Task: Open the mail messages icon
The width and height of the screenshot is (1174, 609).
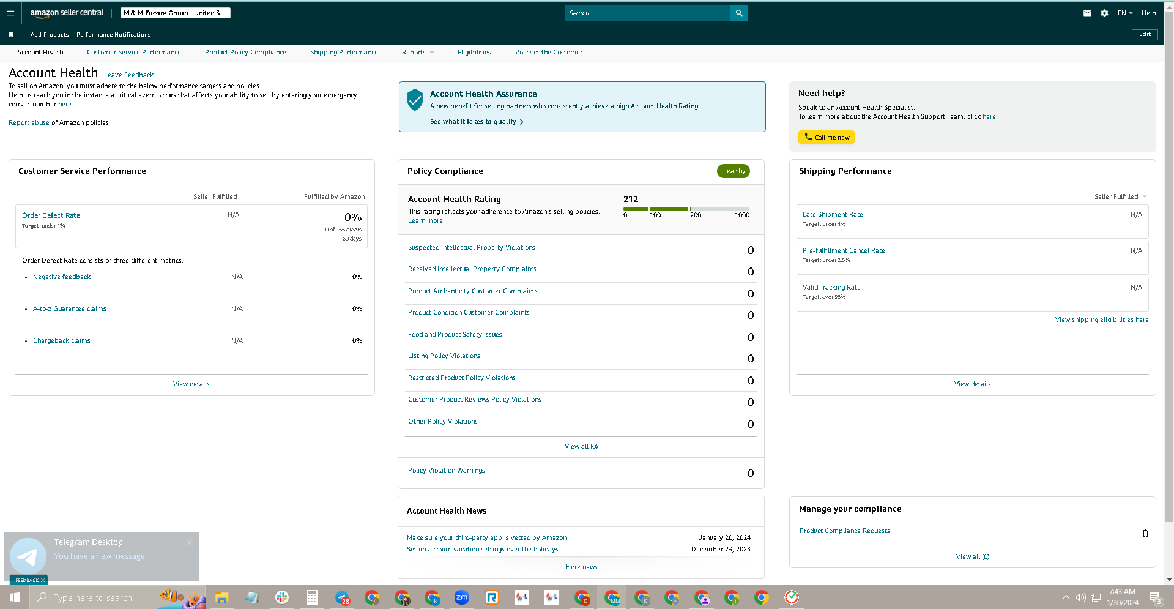Action: coord(1087,13)
